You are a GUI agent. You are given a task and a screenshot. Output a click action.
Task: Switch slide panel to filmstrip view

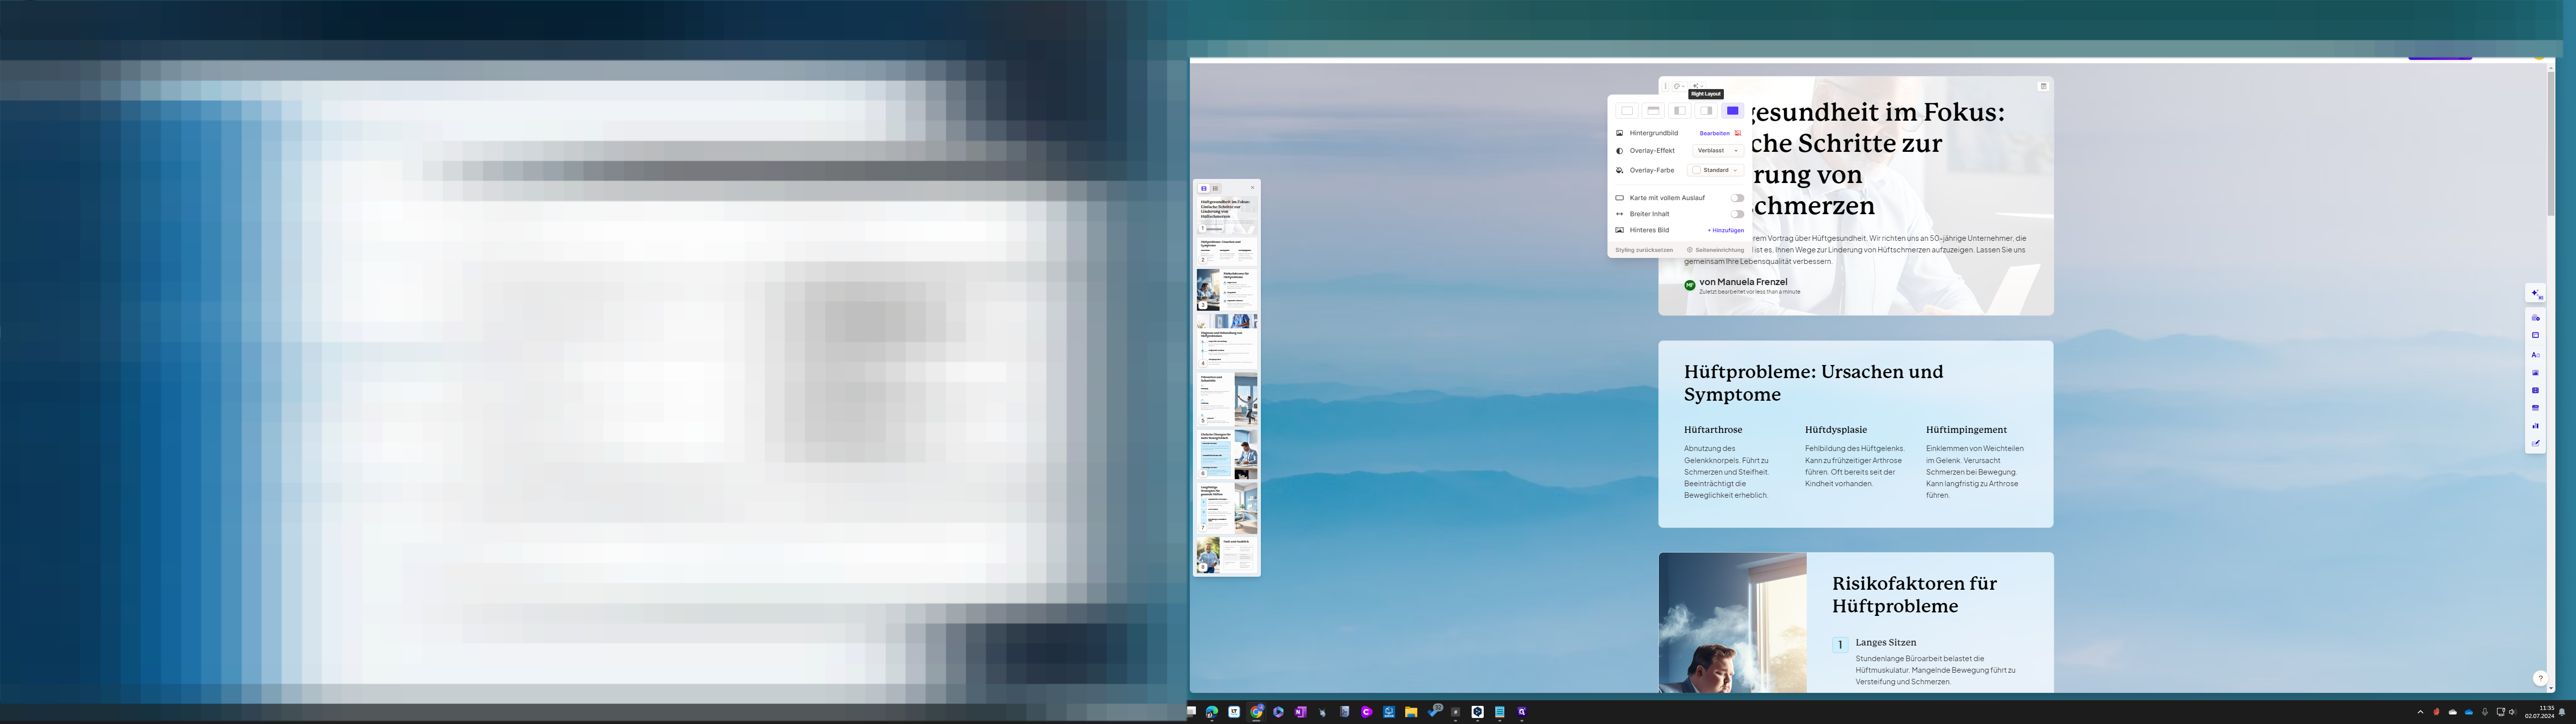[x=1204, y=188]
